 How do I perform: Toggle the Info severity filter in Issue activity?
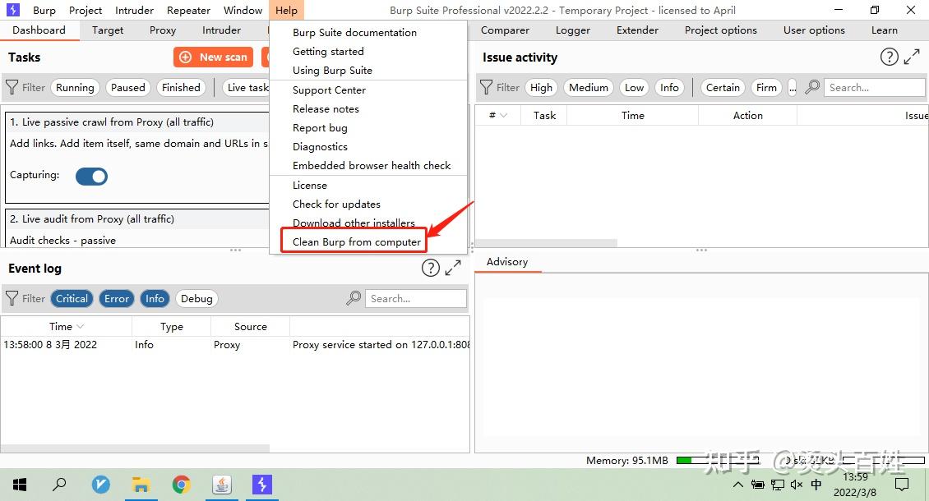click(x=669, y=88)
